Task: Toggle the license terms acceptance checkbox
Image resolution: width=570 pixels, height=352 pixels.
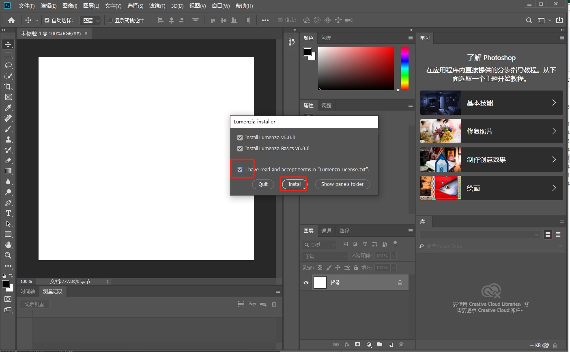Action: point(240,170)
